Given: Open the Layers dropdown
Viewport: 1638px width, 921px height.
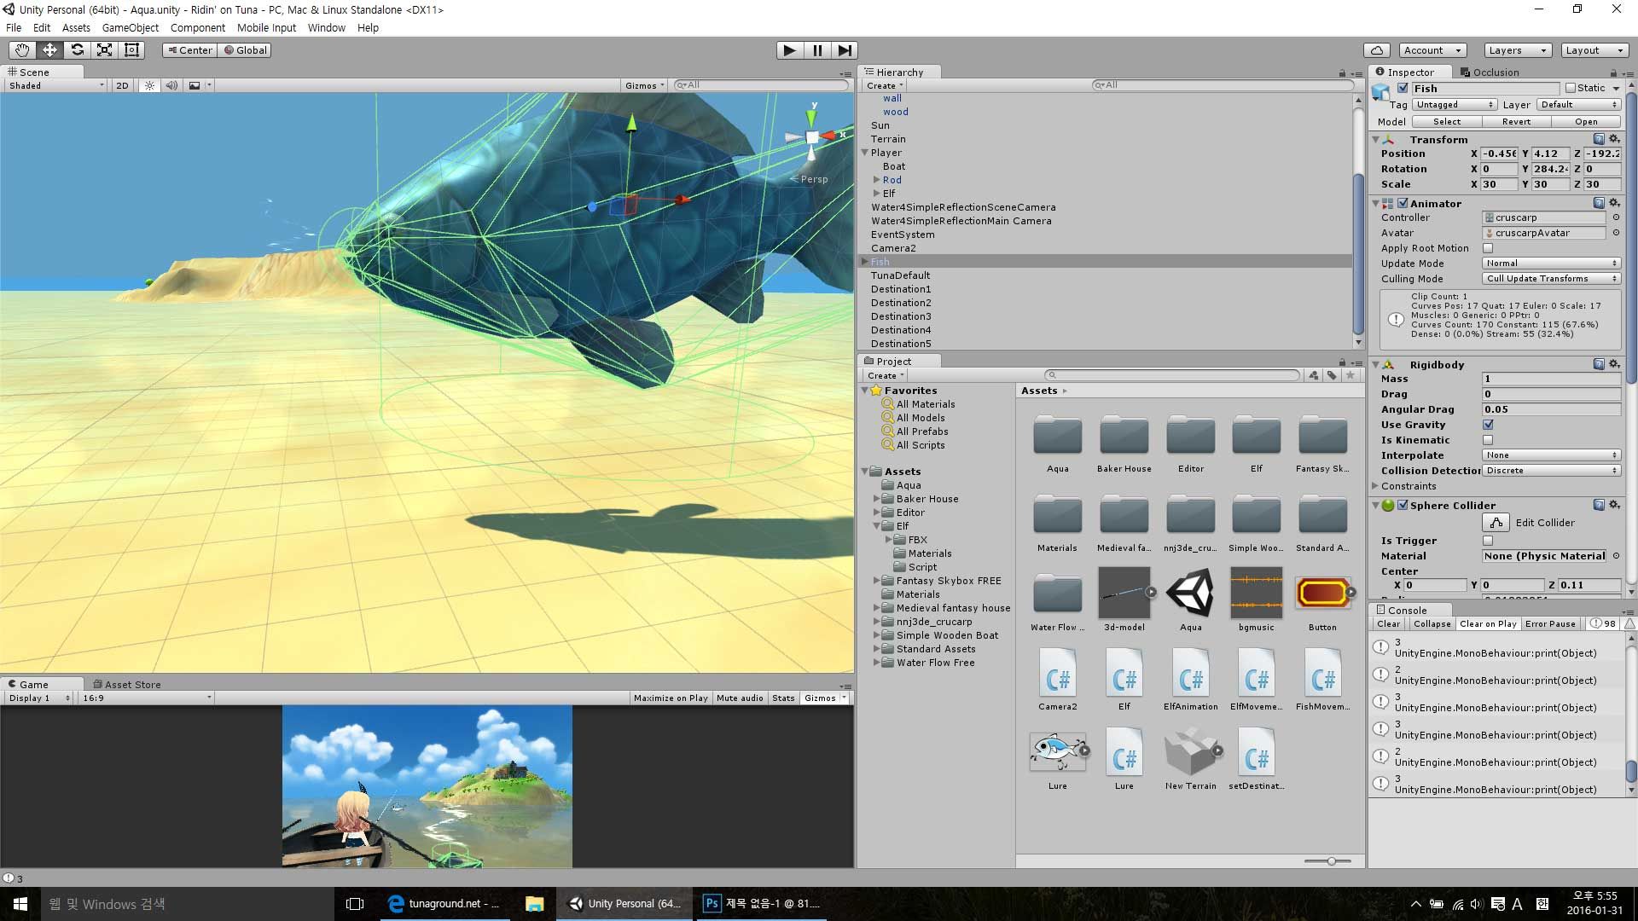Looking at the screenshot, I should coord(1517,50).
